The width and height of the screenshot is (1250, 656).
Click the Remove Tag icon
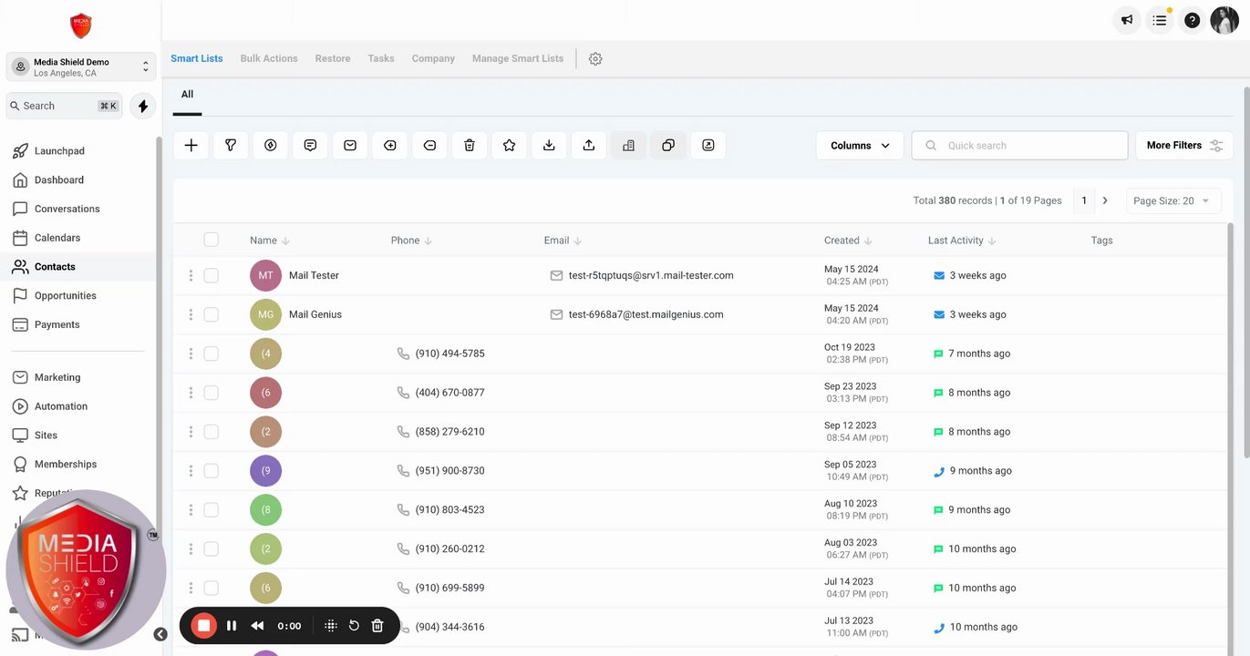[429, 146]
